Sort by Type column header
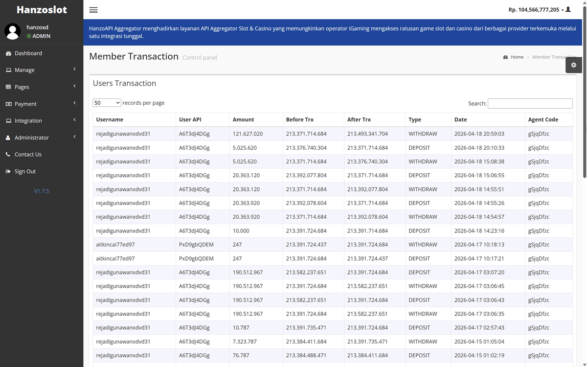This screenshot has width=587, height=367. (428, 119)
